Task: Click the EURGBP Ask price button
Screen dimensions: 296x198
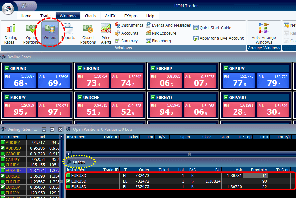Action: (200, 81)
